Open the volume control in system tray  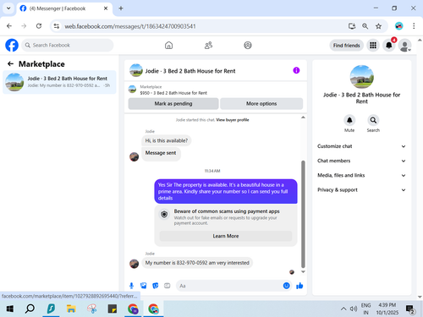click(x=354, y=309)
